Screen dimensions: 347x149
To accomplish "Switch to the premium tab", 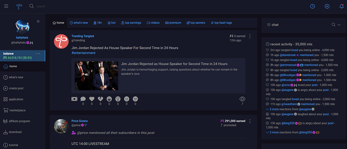I will (173, 23).
